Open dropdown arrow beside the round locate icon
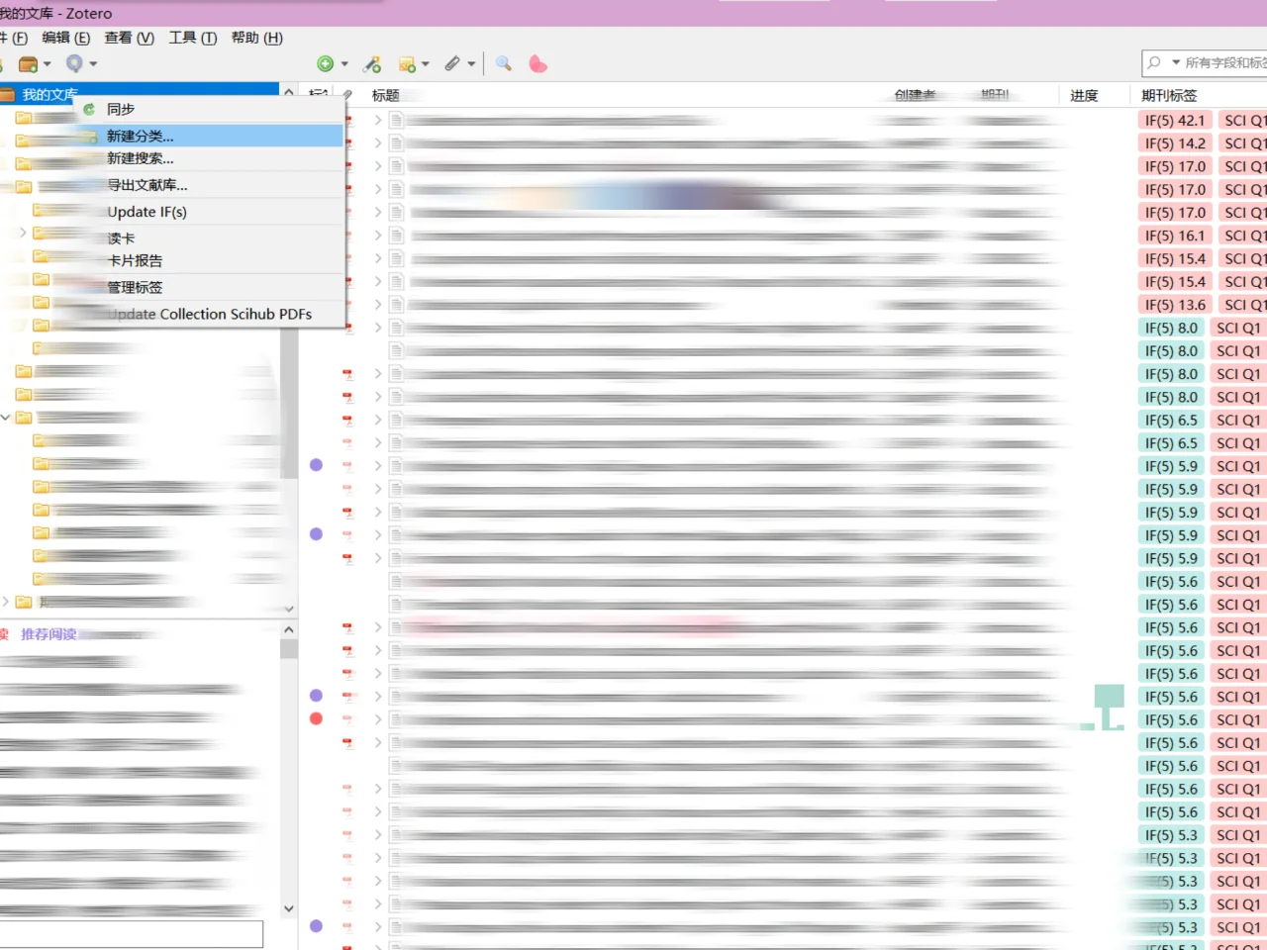The width and height of the screenshot is (1267, 950). (x=93, y=64)
